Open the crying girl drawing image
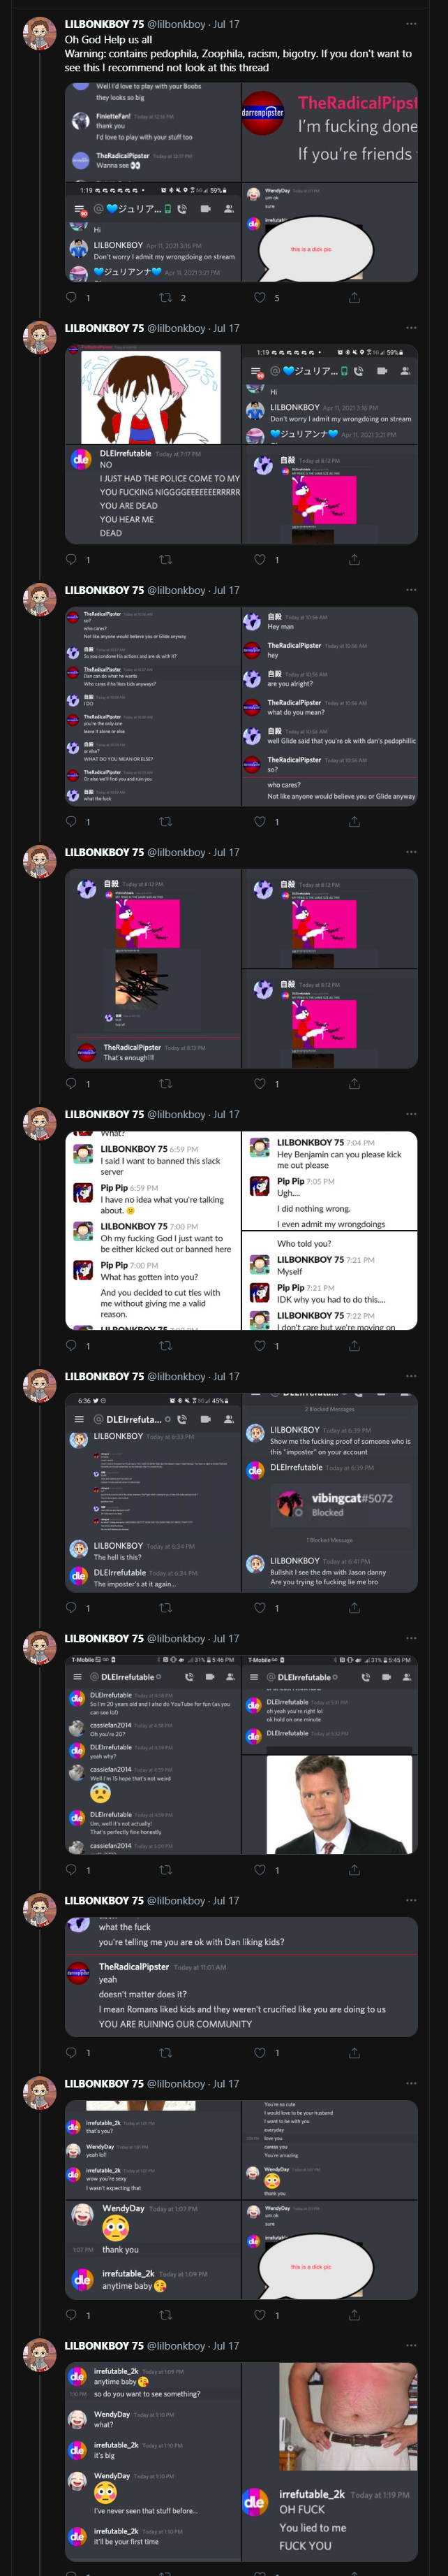Image resolution: width=448 pixels, height=2576 pixels. tap(153, 395)
